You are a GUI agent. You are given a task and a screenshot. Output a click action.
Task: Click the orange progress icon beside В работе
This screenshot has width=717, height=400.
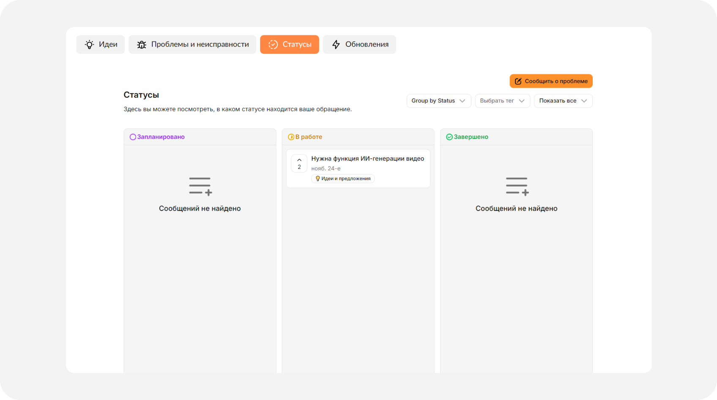291,137
